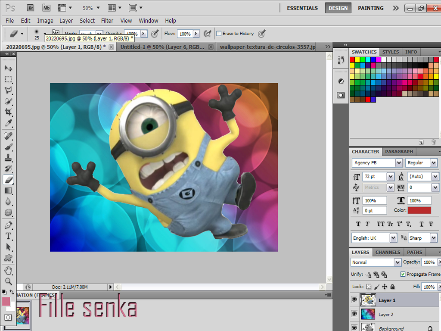Switch to Painting workspace
The height and width of the screenshot is (331, 441).
(x=370, y=8)
